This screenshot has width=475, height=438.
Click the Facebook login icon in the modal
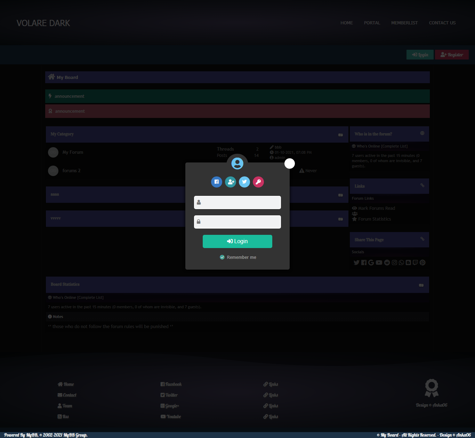217,182
